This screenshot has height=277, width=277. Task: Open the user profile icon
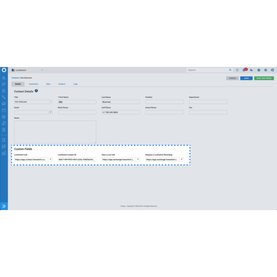click(272, 70)
